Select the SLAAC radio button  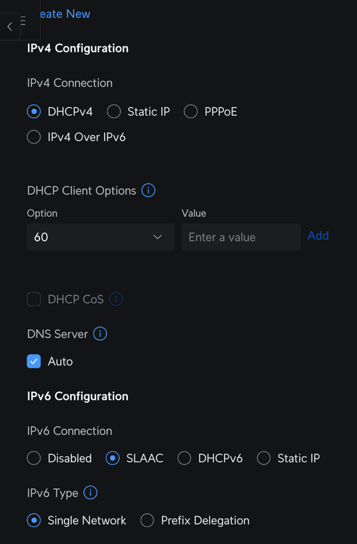(x=112, y=458)
